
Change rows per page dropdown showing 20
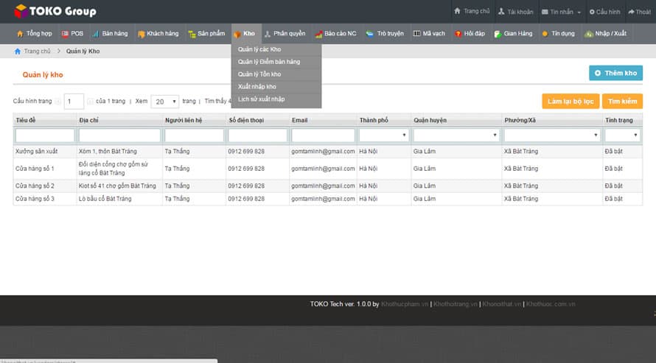coord(164,102)
